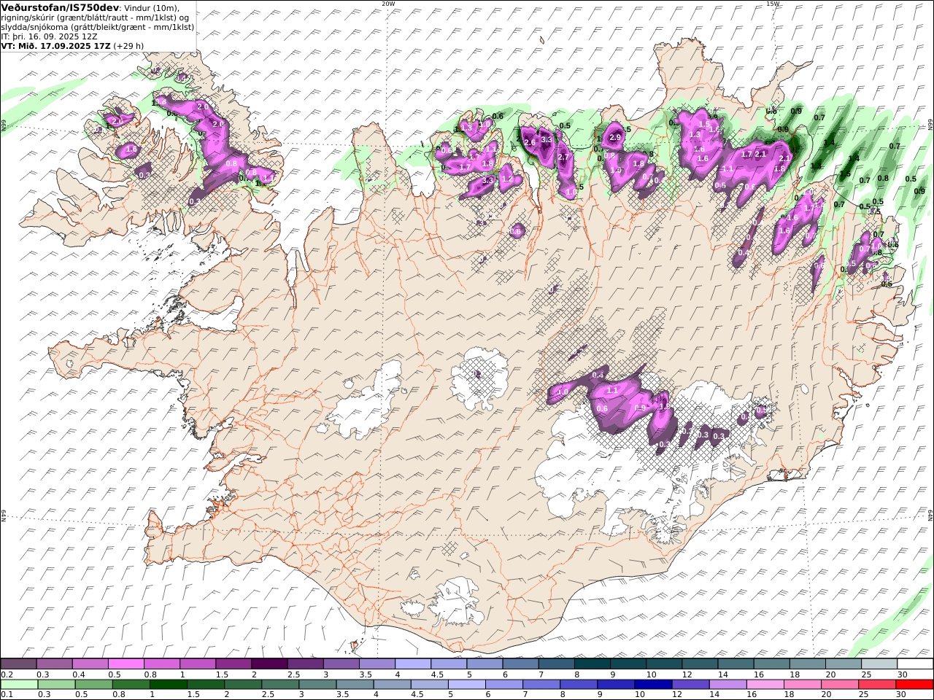Screen dimensions: 934x700
Task: Select the lavender rain swatch labeled 14
Action: (727, 685)
